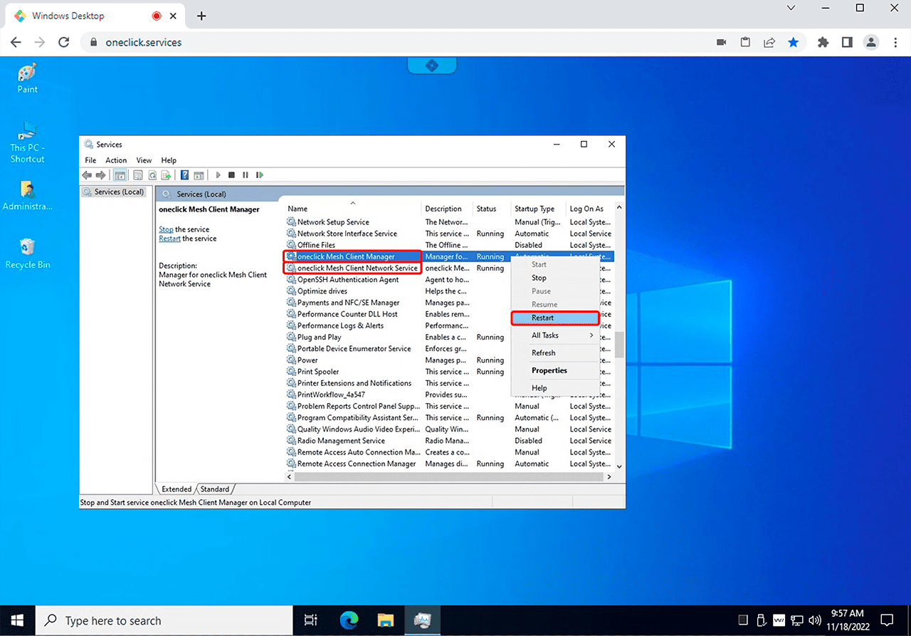
Task: Open Microsoft Edge from the taskbar
Action: [x=349, y=620]
